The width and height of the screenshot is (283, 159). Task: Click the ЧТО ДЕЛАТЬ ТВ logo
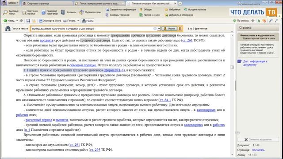pos(253,12)
